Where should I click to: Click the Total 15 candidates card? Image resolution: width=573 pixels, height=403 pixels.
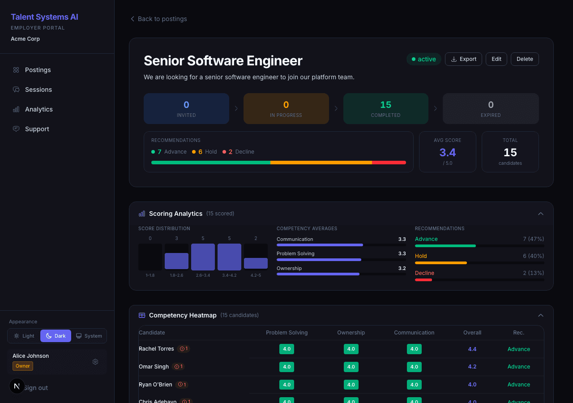point(510,152)
